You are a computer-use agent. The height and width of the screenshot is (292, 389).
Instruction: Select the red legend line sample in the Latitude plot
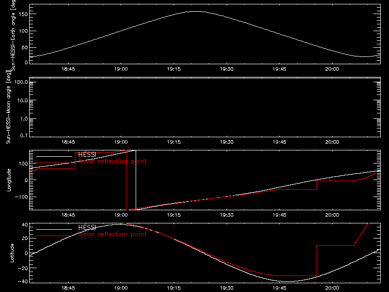tap(54, 236)
